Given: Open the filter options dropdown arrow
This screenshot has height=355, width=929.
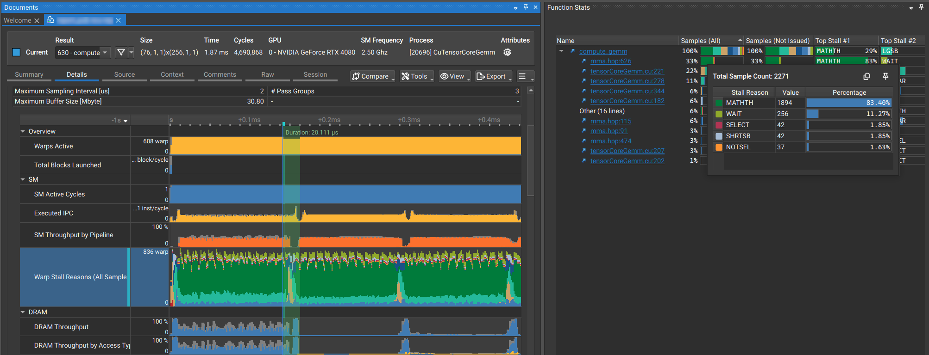Looking at the screenshot, I should tap(131, 52).
